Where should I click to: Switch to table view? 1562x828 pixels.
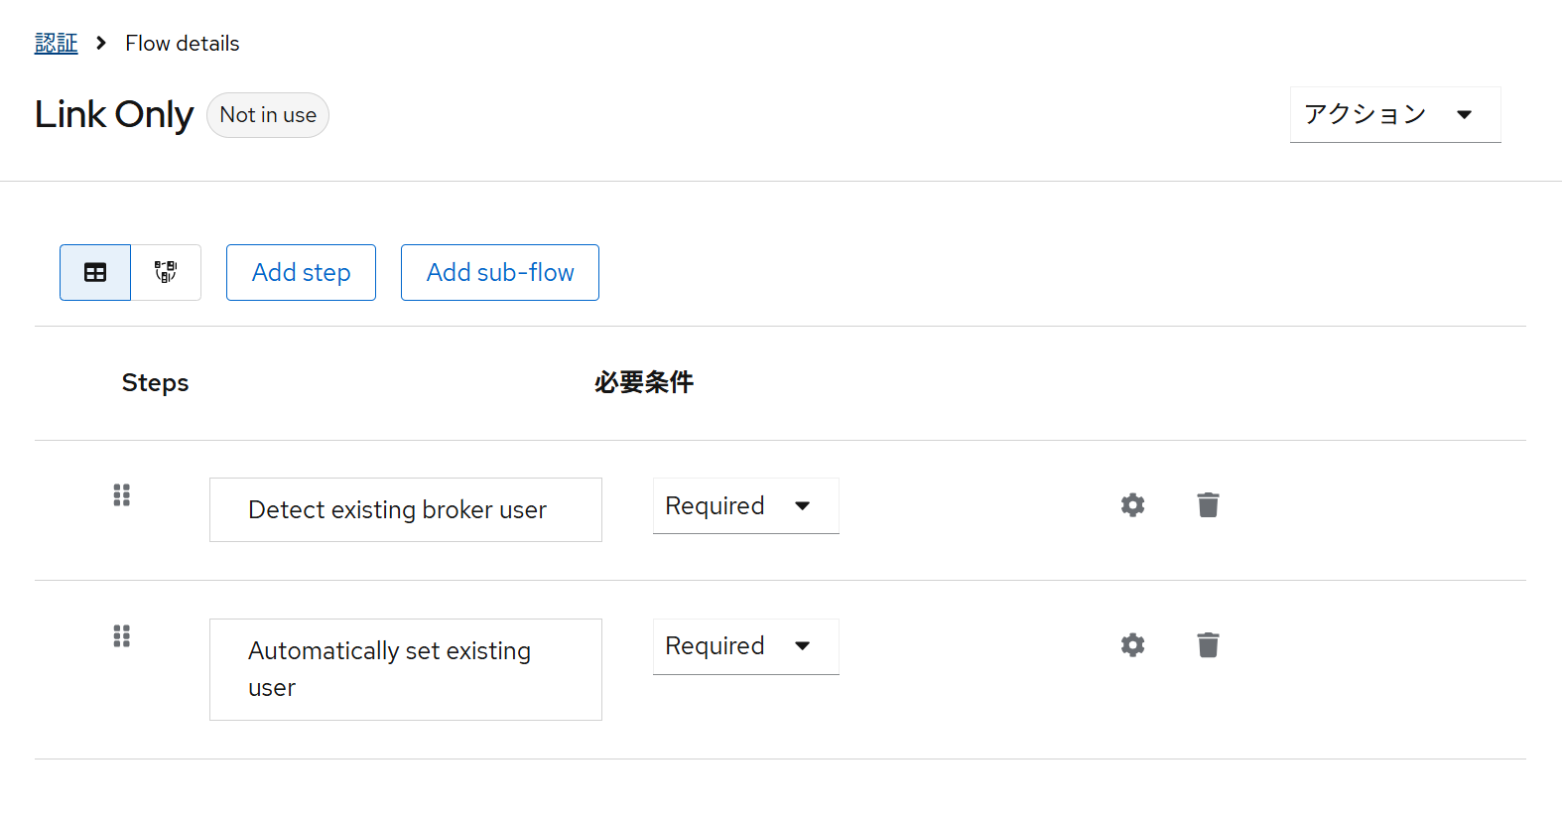[x=95, y=272]
